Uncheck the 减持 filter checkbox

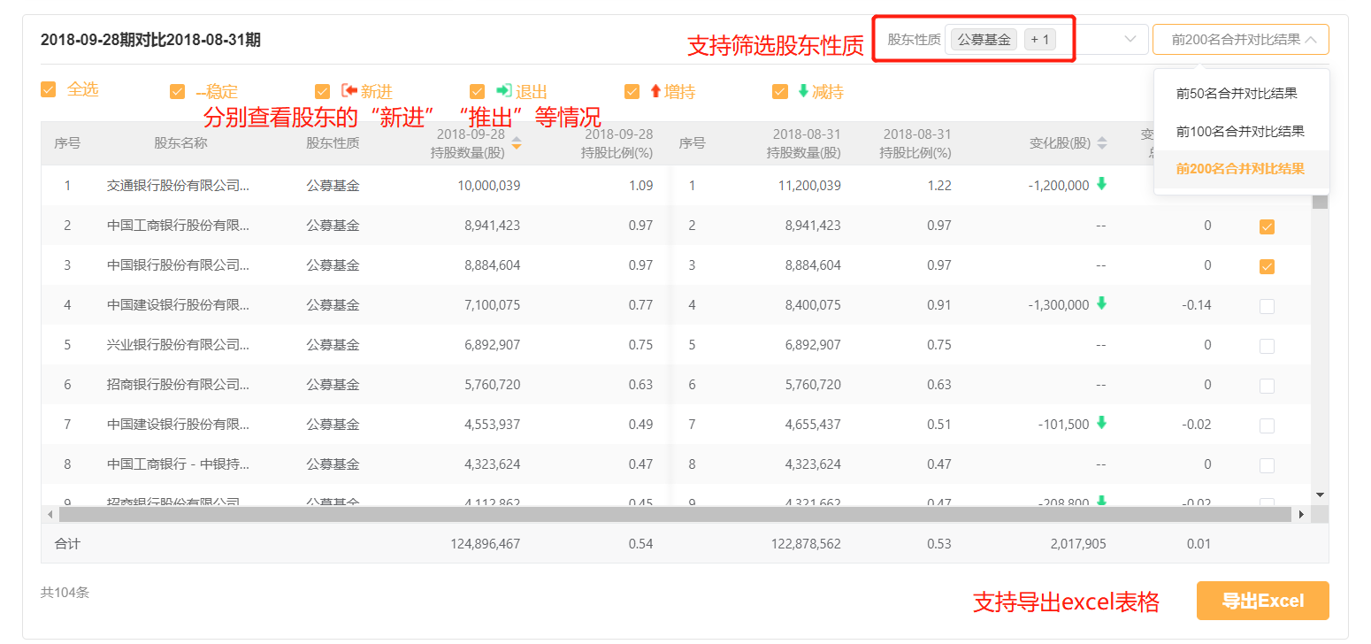pyautogui.click(x=780, y=91)
